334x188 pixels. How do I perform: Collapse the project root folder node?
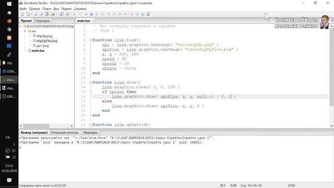click(x=20, y=26)
